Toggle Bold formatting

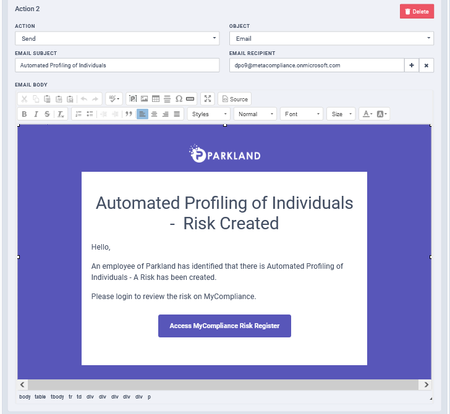pyautogui.click(x=24, y=114)
